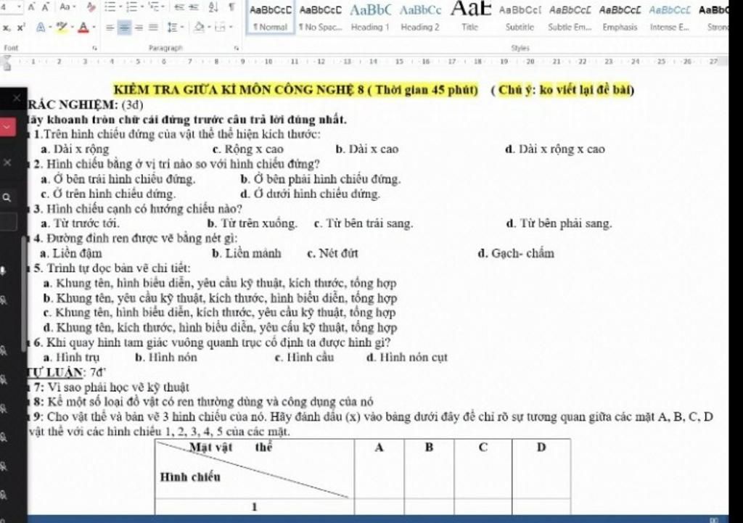Screen dimensions: 743x523
Task: Click the Borders icon
Action: (x=221, y=28)
